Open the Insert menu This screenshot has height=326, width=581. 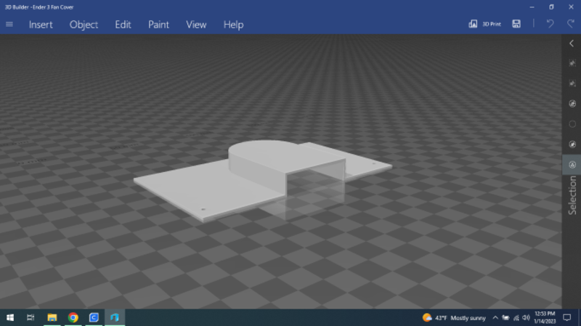click(41, 25)
